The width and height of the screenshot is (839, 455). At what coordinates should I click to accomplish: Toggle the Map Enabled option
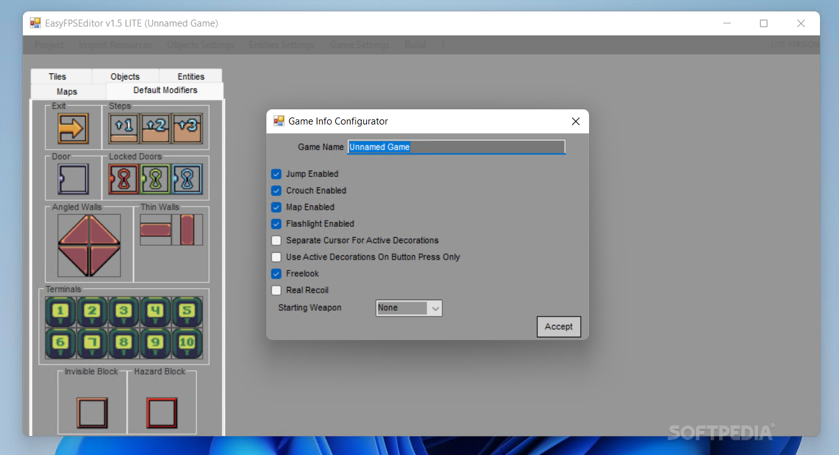click(x=277, y=207)
